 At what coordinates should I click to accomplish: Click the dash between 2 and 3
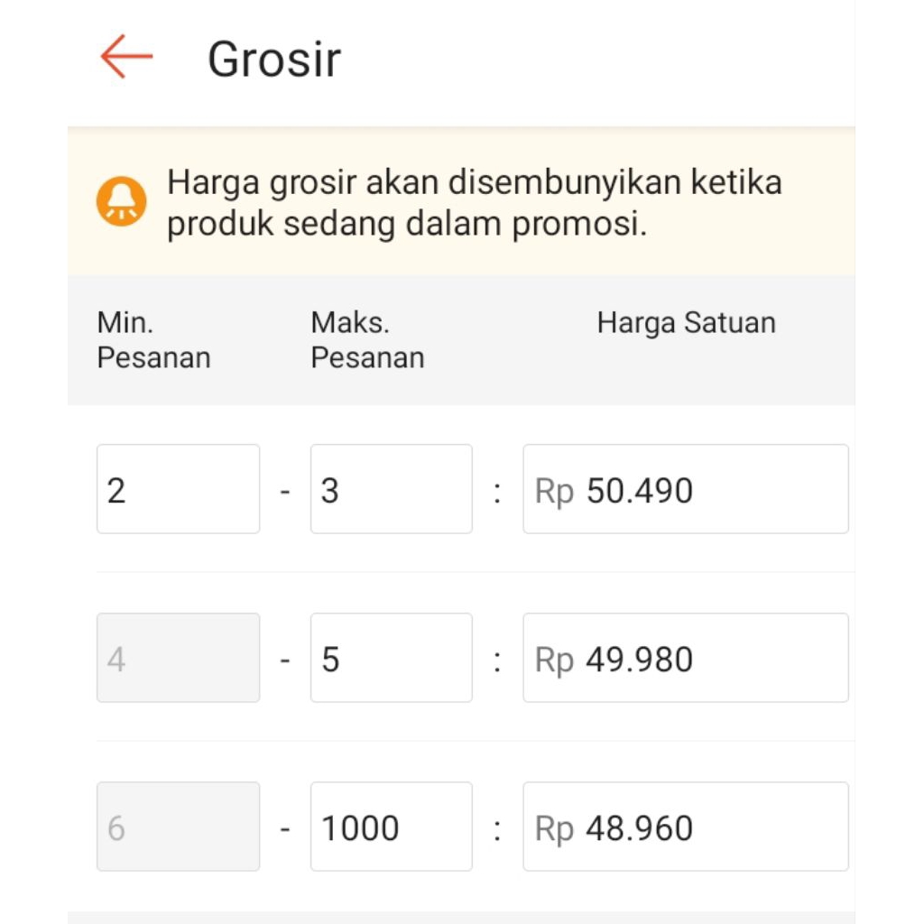pos(285,492)
